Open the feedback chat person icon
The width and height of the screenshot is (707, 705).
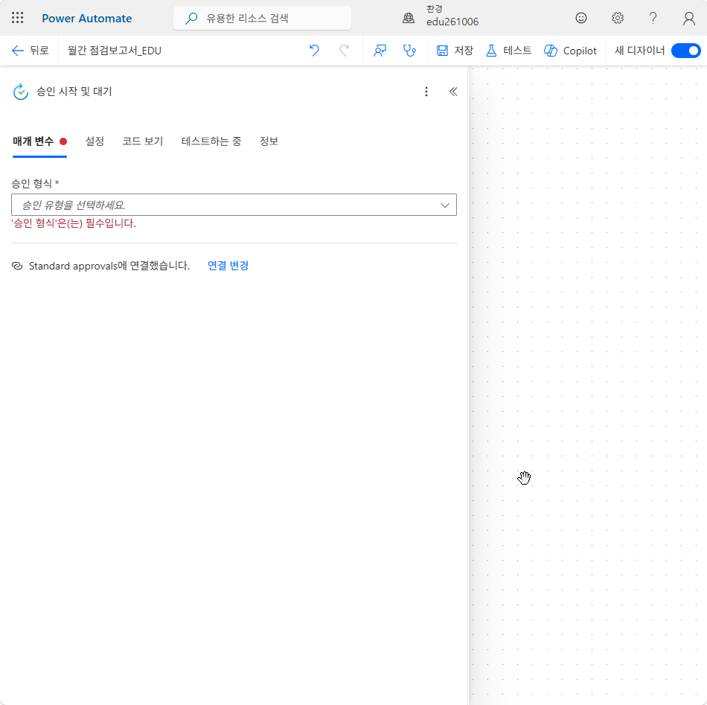pos(380,51)
